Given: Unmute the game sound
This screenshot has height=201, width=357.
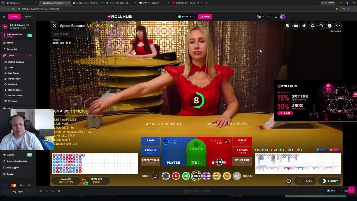Looking at the screenshot, I should point(304,26).
